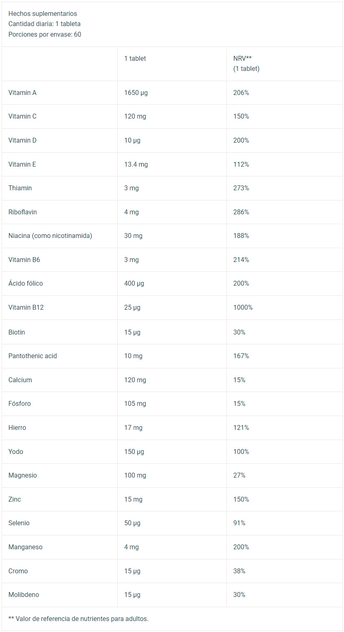Select the 1650 µg Vitamin A amount

coord(136,92)
